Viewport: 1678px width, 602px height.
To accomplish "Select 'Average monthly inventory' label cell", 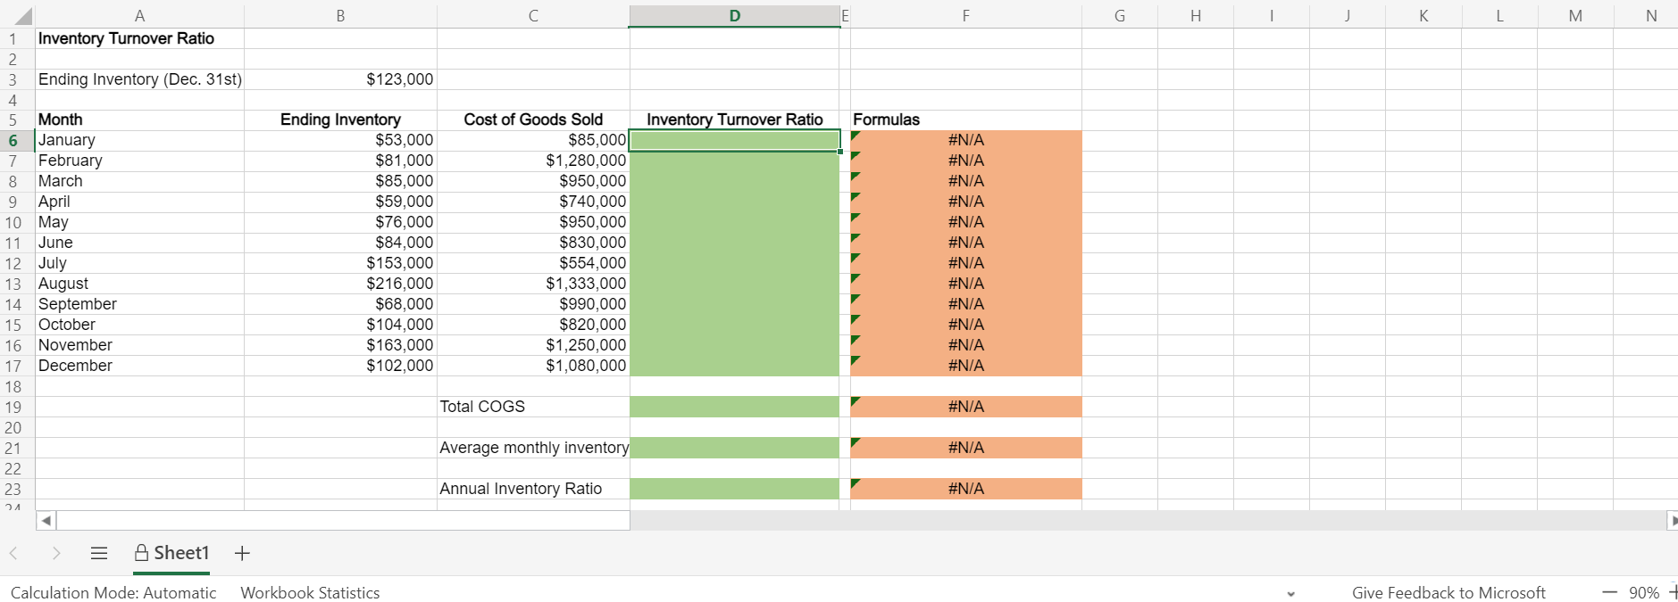I will [533, 448].
